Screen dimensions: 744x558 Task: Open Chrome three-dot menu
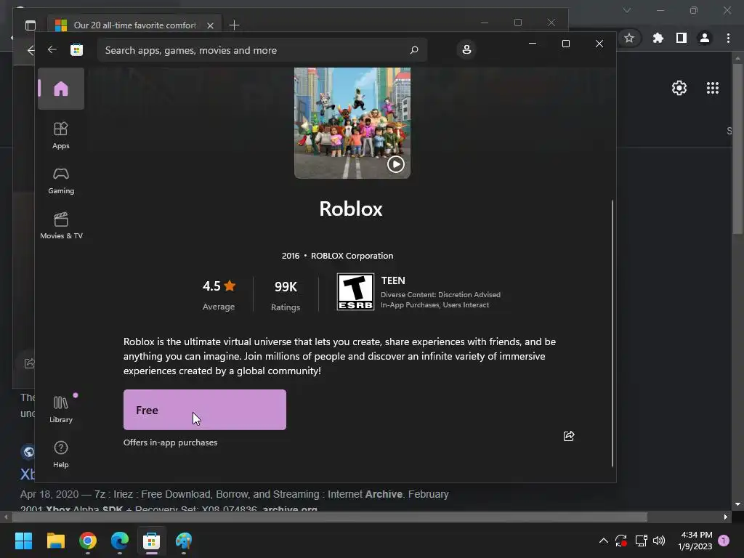[x=728, y=38]
